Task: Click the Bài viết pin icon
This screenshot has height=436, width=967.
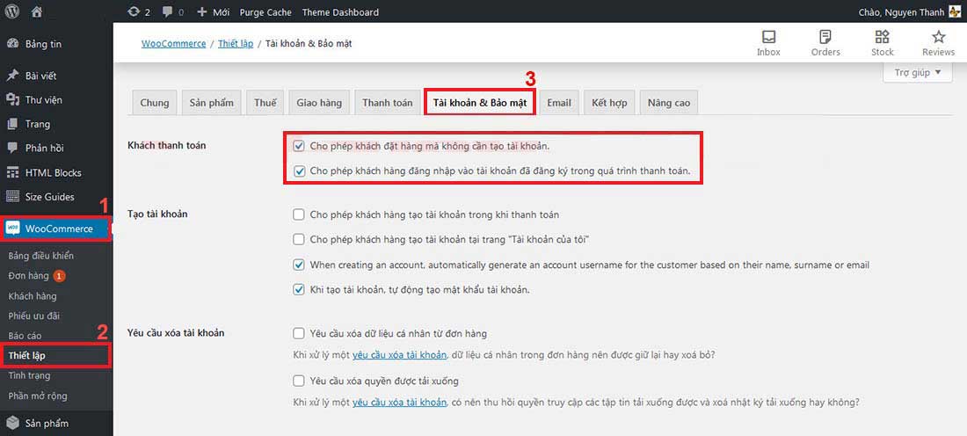Action: pyautogui.click(x=12, y=76)
